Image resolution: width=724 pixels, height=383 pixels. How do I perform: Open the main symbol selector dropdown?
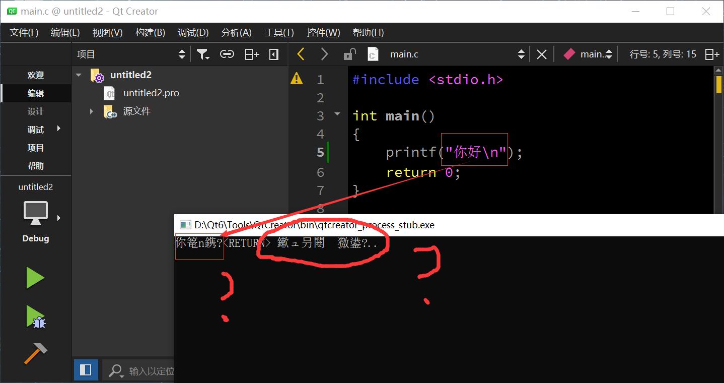[x=588, y=54]
